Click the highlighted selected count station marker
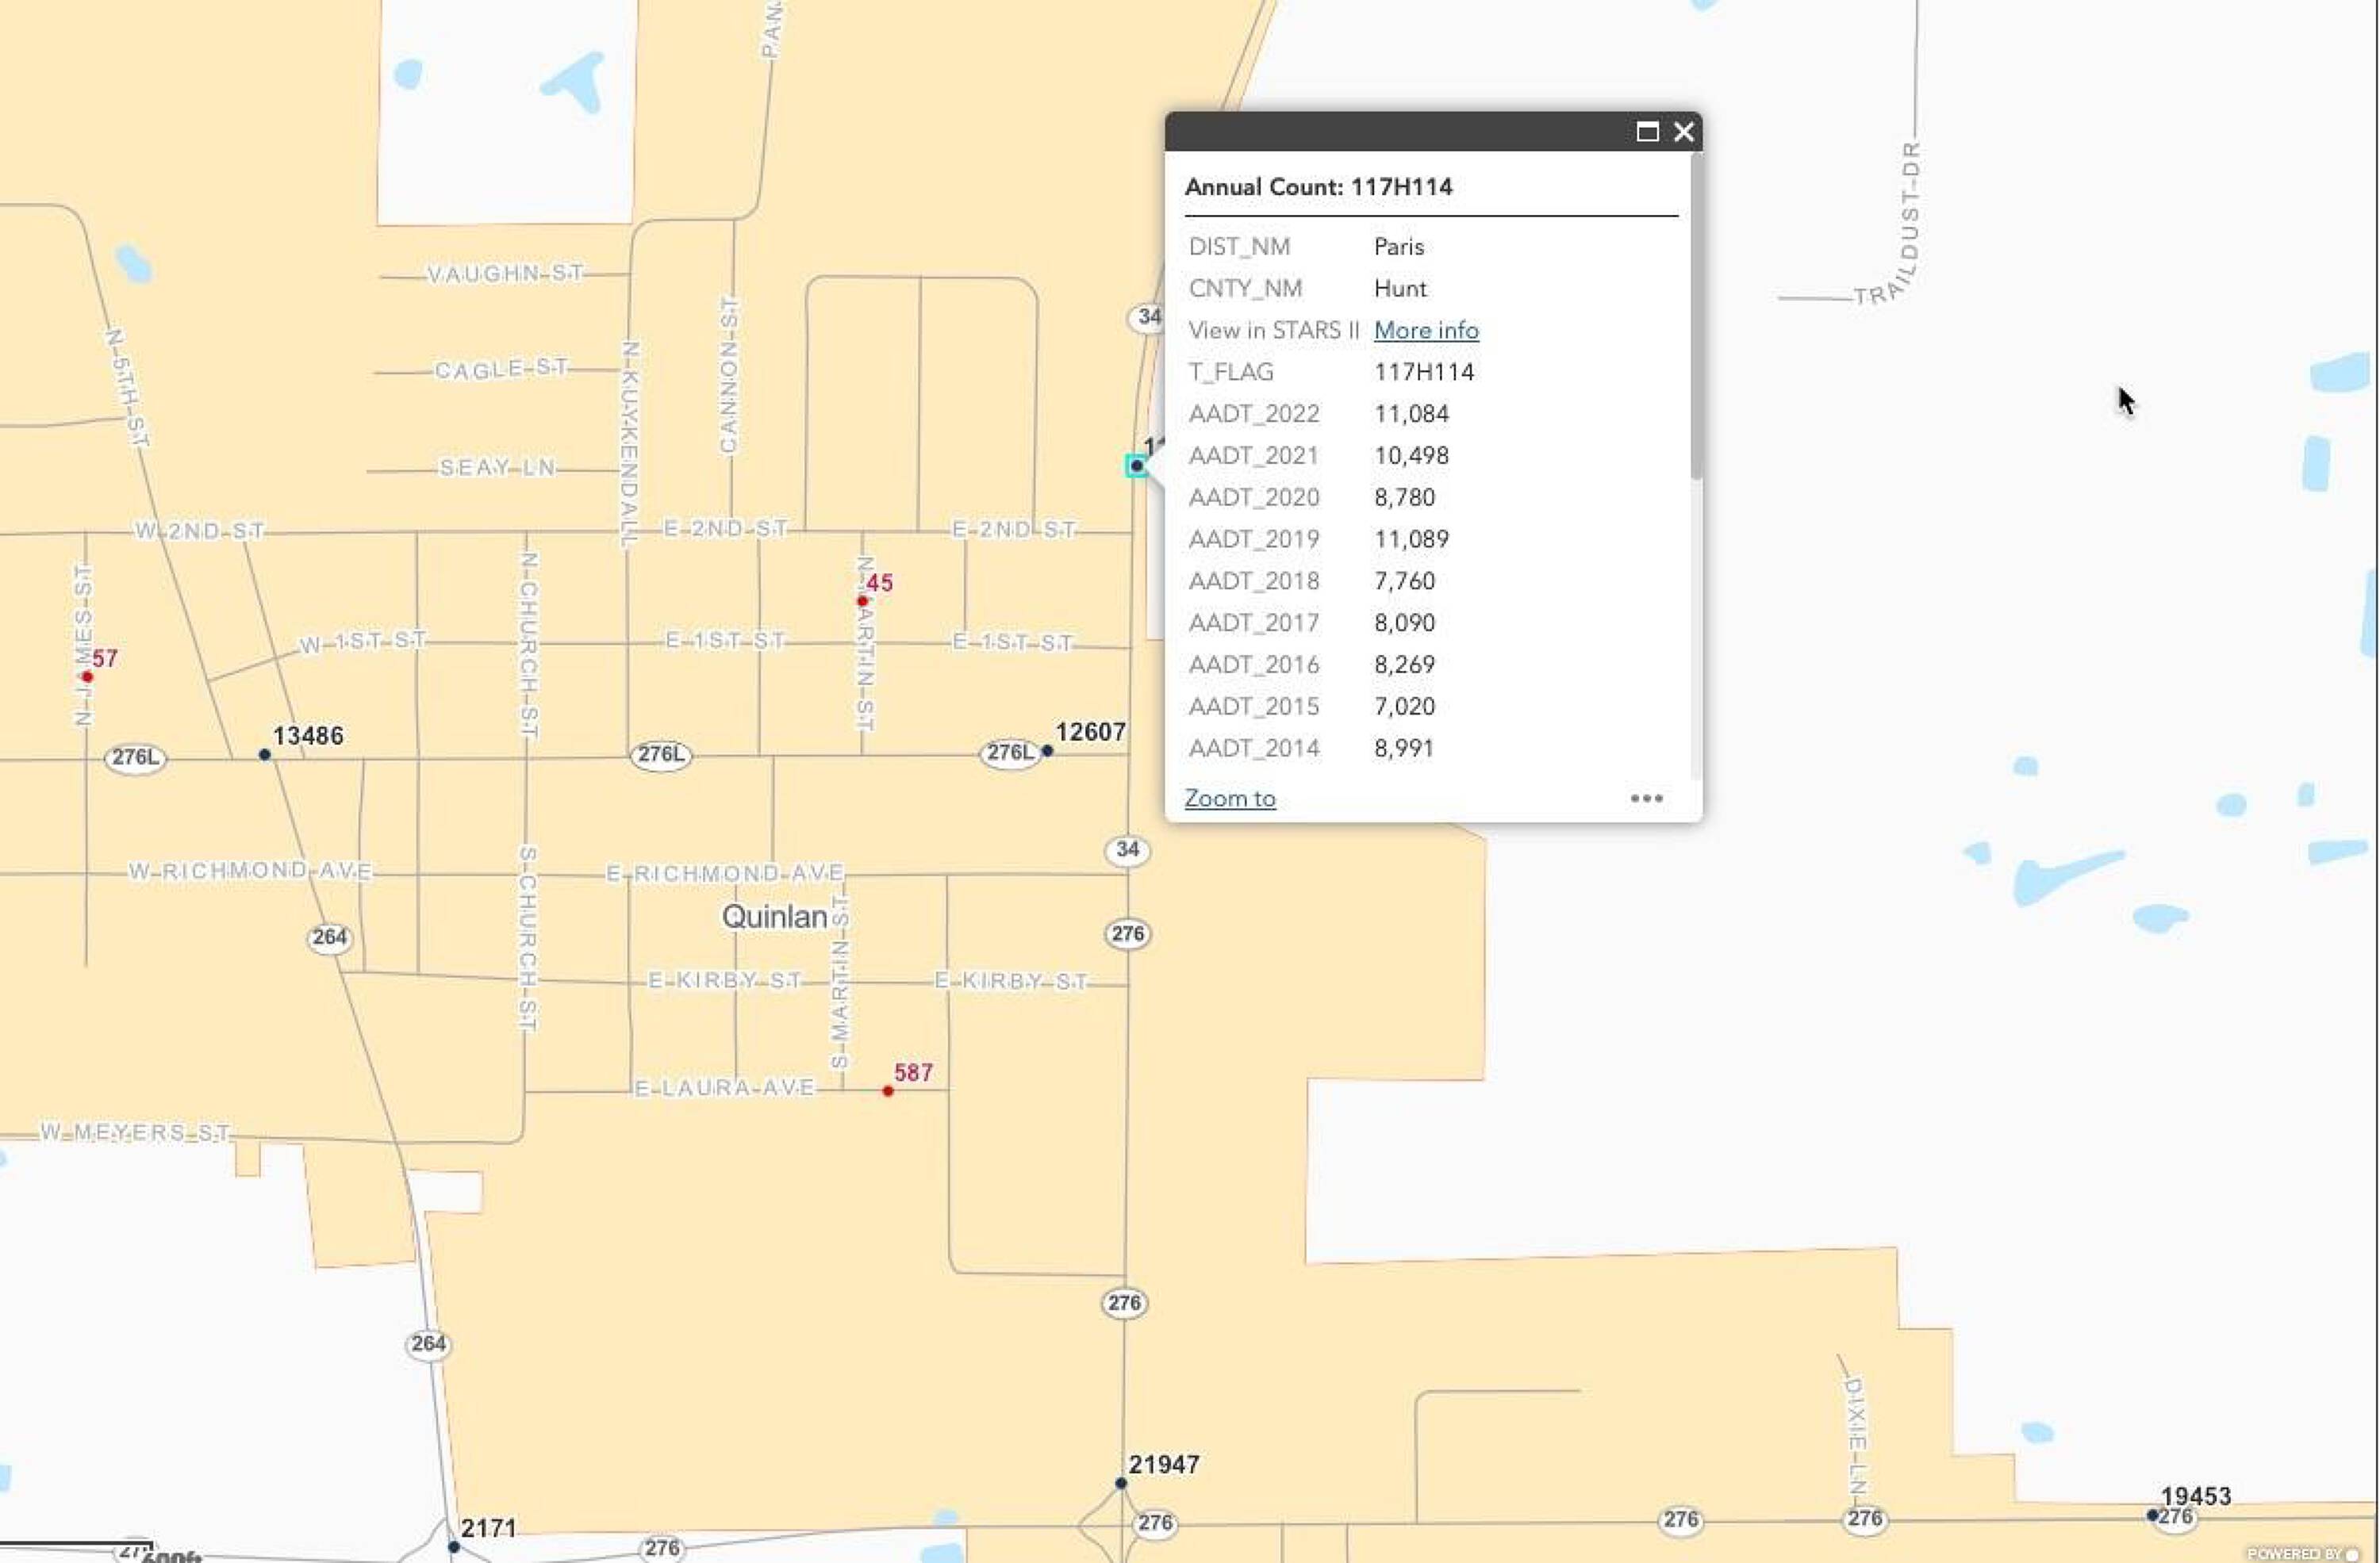 tap(1136, 465)
